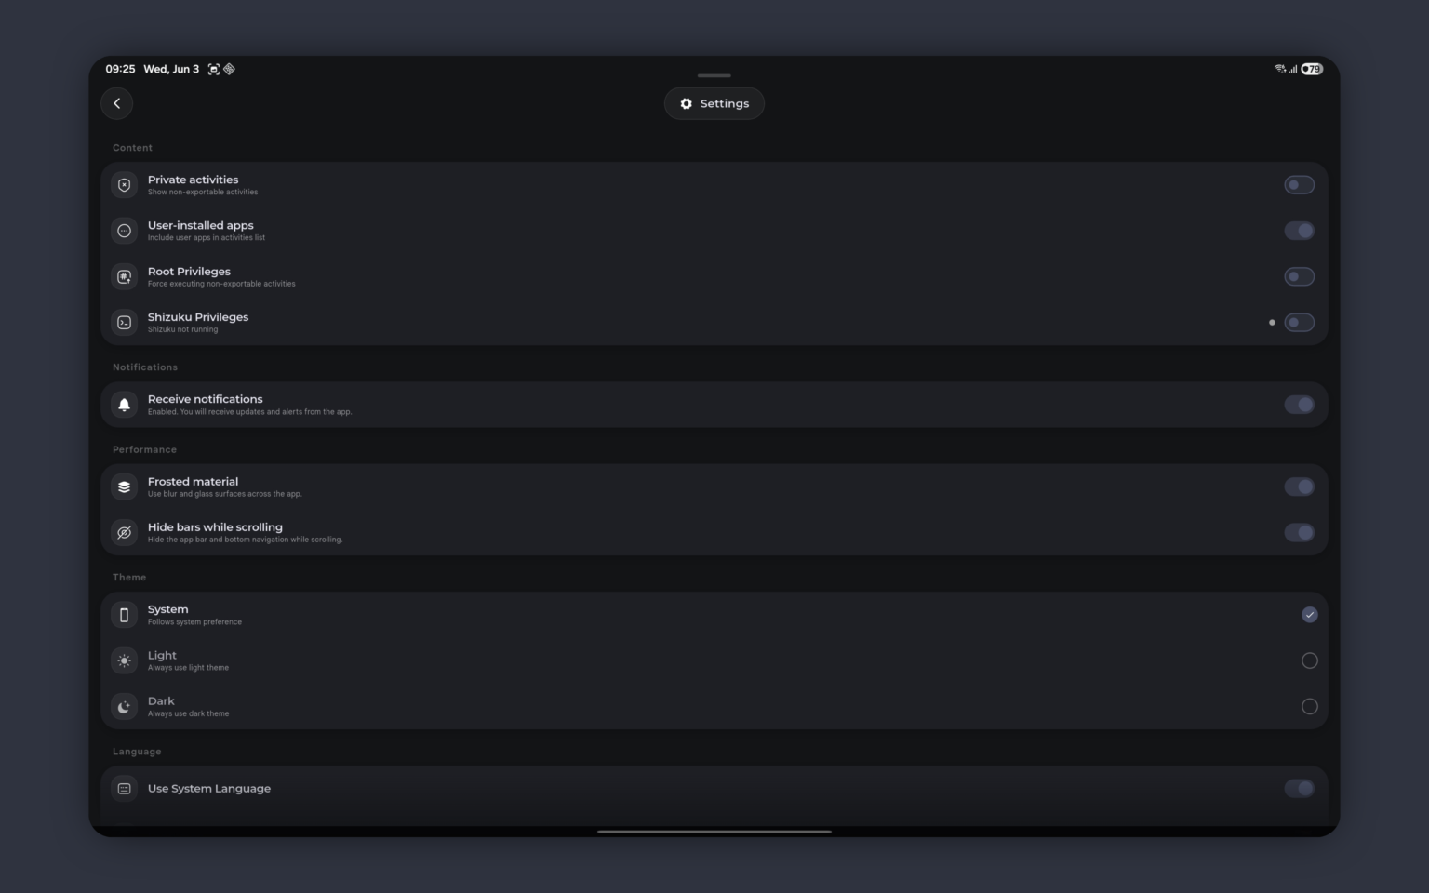Toggle Root Privileges switch on
Image resolution: width=1429 pixels, height=893 pixels.
tap(1299, 276)
